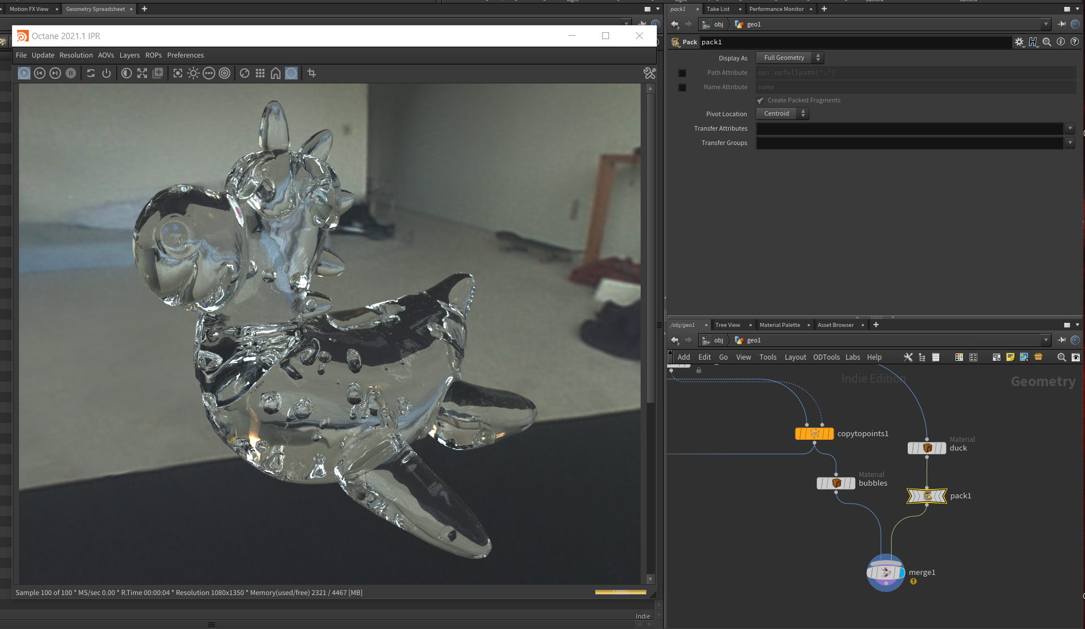Open the ROPs menu in Octane IPR
1085x629 pixels.
coord(154,55)
